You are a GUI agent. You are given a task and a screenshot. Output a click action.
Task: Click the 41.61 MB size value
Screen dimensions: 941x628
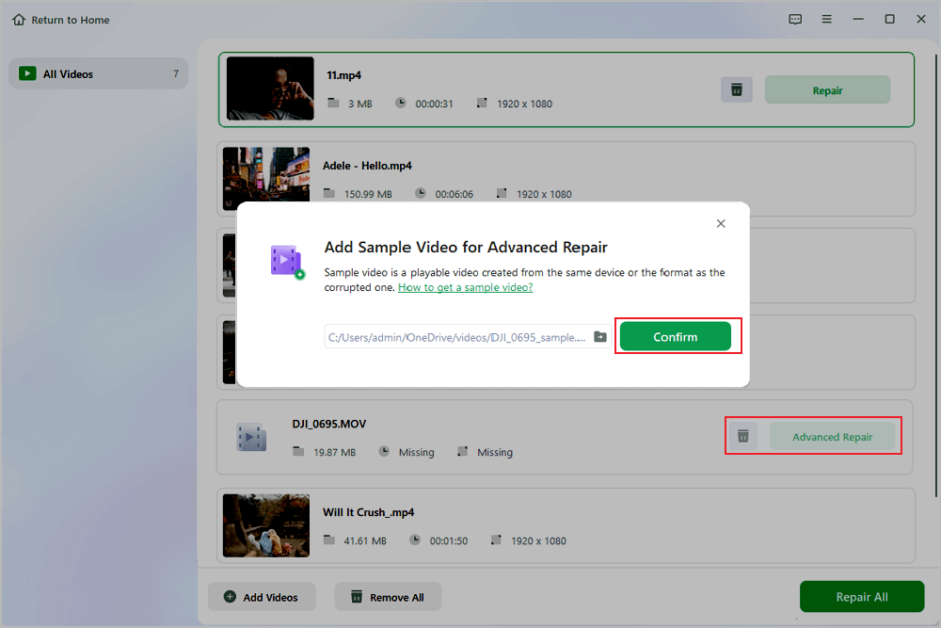click(x=365, y=541)
